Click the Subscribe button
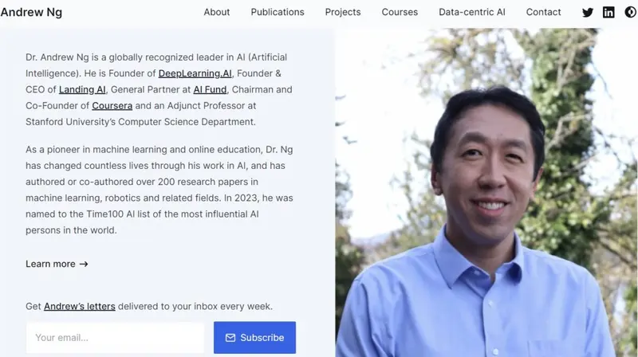Screen dimensions: 638x357 tap(254, 338)
